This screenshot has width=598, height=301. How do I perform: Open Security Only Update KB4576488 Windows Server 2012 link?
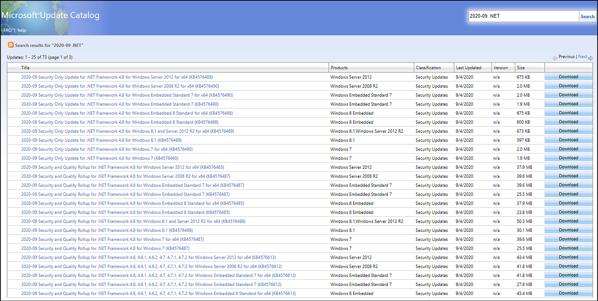coord(117,77)
